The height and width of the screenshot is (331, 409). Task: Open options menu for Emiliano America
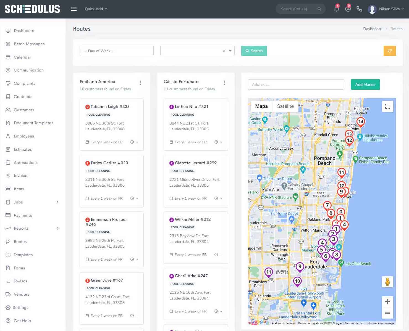click(140, 83)
